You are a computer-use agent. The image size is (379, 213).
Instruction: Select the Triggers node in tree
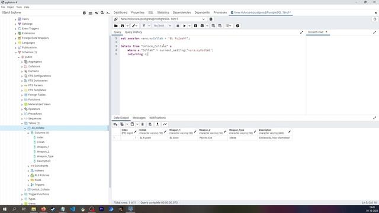click(40, 185)
